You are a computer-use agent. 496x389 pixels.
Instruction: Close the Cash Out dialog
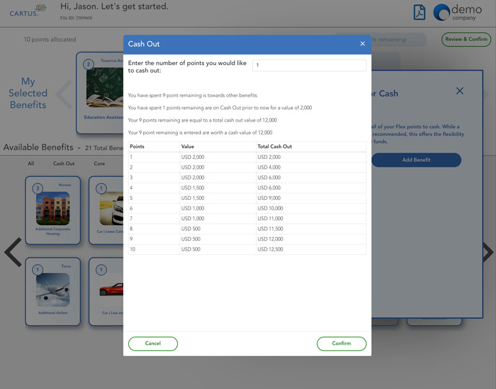pos(363,44)
